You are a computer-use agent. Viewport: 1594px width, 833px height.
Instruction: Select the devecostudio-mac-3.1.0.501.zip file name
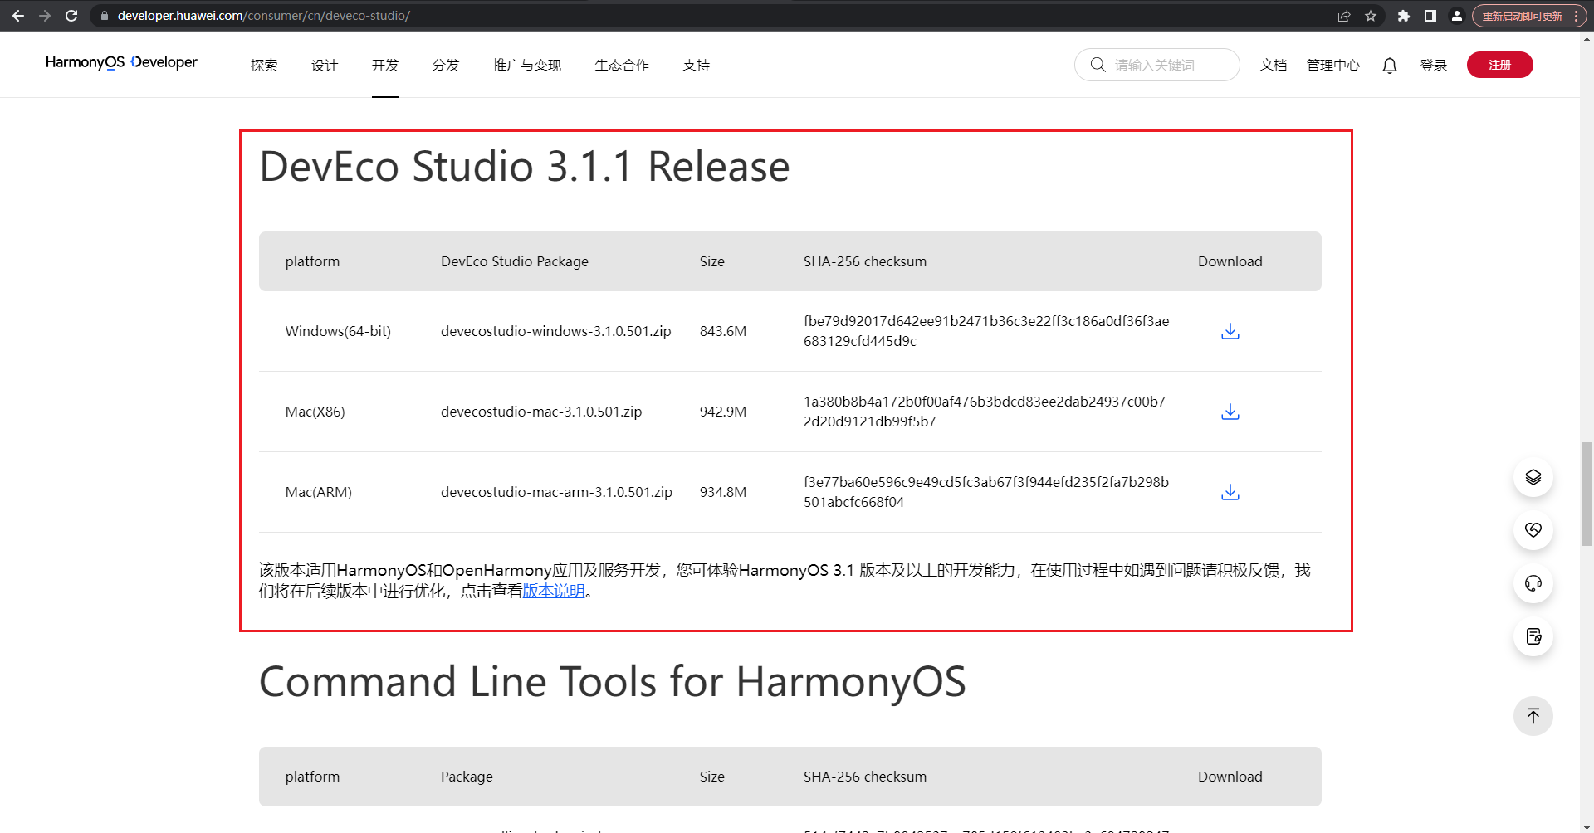(541, 412)
